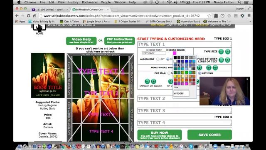Reload the page
Image resolution: width=266 pixels, height=150 pixels.
coord(29,16)
